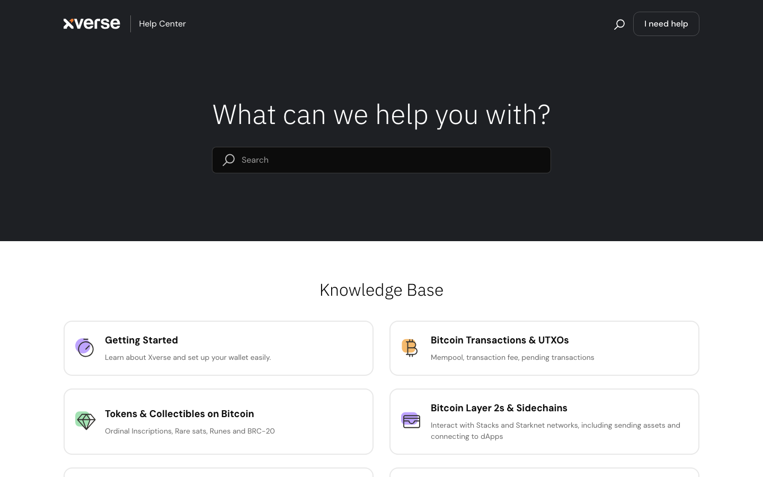
Task: Click Ordinal Inscriptions, Rare sats description
Action: coord(190,431)
